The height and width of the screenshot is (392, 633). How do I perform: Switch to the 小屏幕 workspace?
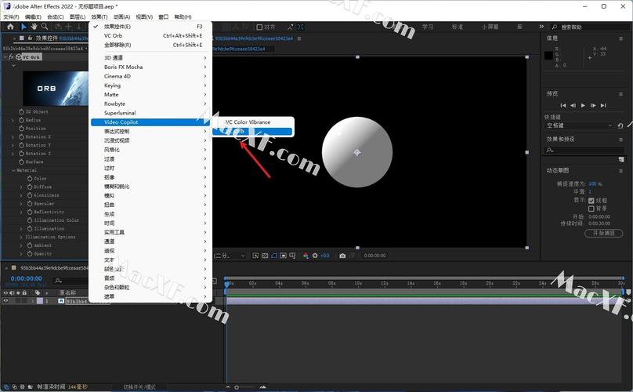coord(490,27)
